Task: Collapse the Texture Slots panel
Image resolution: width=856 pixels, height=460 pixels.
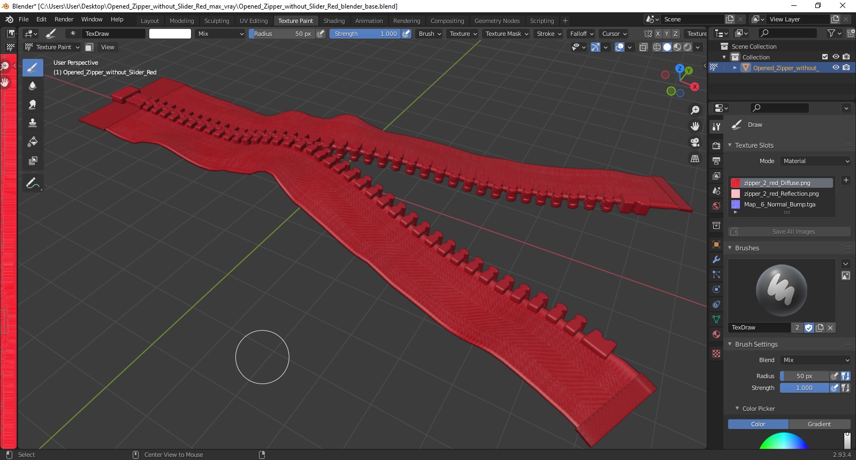Action: [x=753, y=145]
